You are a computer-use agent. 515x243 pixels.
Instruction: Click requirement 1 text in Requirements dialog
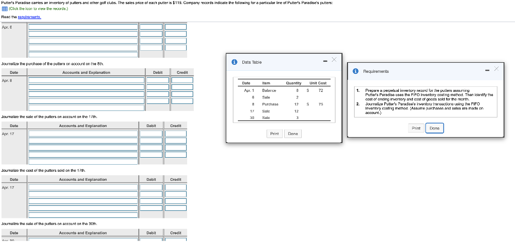click(430, 95)
